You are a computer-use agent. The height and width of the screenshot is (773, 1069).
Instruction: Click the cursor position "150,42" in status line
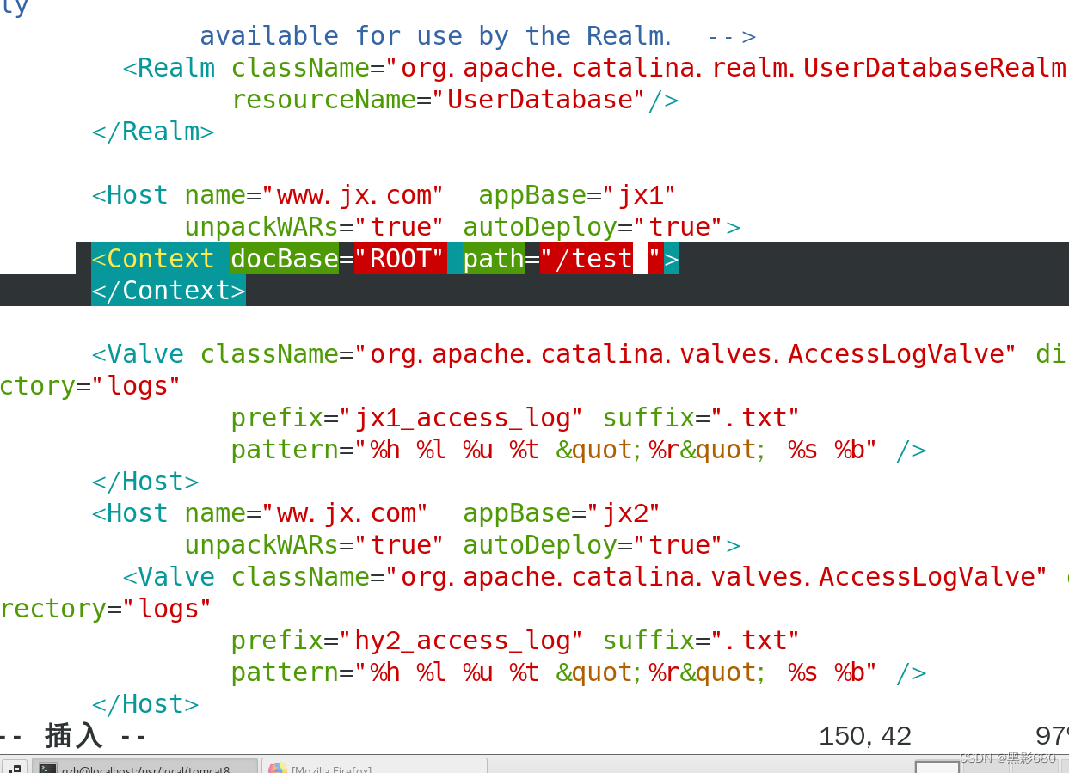(x=865, y=736)
